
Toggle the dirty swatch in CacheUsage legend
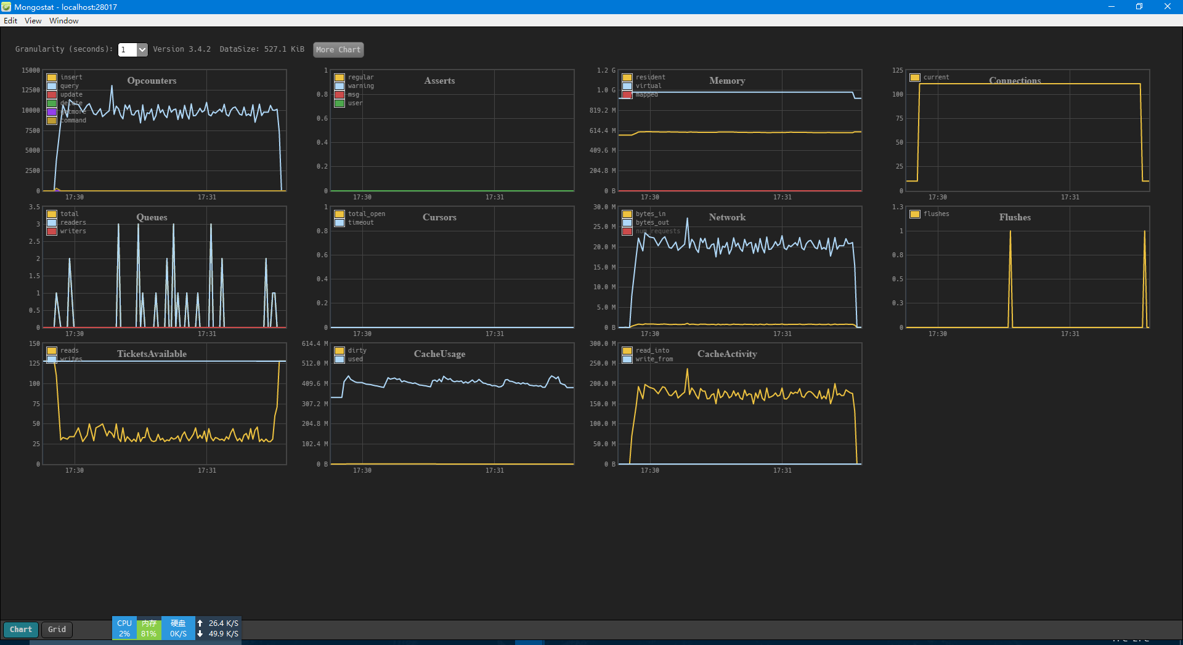tap(339, 351)
